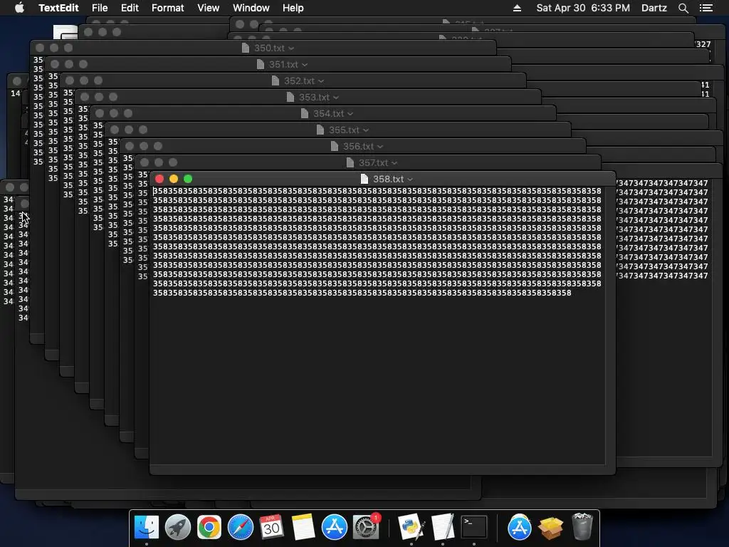This screenshot has width=729, height=547.
Task: Open the TextEdit application menu
Action: click(x=58, y=8)
